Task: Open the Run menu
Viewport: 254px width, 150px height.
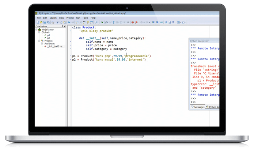Action: click(x=78, y=18)
